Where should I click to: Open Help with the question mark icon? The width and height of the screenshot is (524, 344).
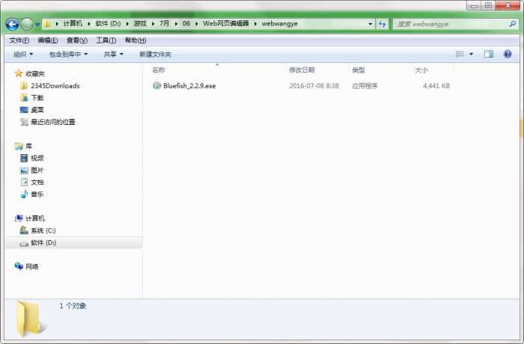pos(508,54)
